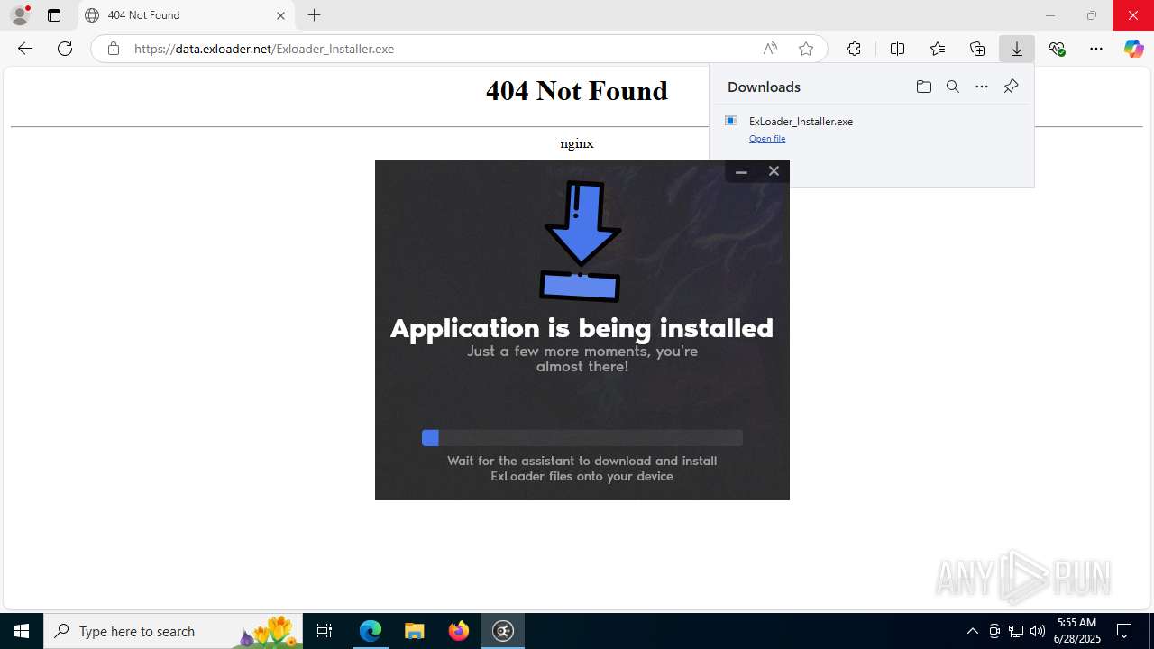Open File Explorer from taskbar
The width and height of the screenshot is (1154, 649).
pyautogui.click(x=415, y=631)
